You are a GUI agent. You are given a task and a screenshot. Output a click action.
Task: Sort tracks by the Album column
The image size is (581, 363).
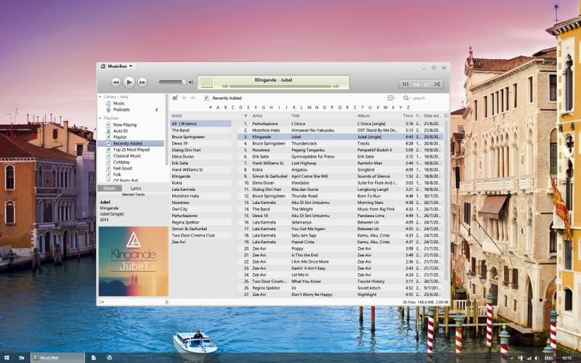(x=378, y=116)
